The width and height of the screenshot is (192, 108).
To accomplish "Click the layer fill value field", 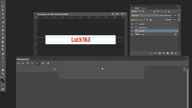I will tap(175, 20).
